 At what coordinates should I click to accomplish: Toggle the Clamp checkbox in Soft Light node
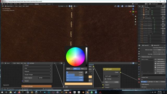tap(105, 79)
